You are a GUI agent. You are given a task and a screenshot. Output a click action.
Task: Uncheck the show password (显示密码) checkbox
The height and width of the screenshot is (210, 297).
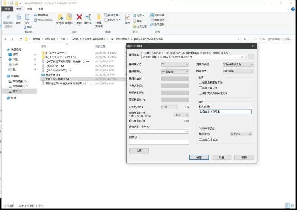(x=200, y=129)
